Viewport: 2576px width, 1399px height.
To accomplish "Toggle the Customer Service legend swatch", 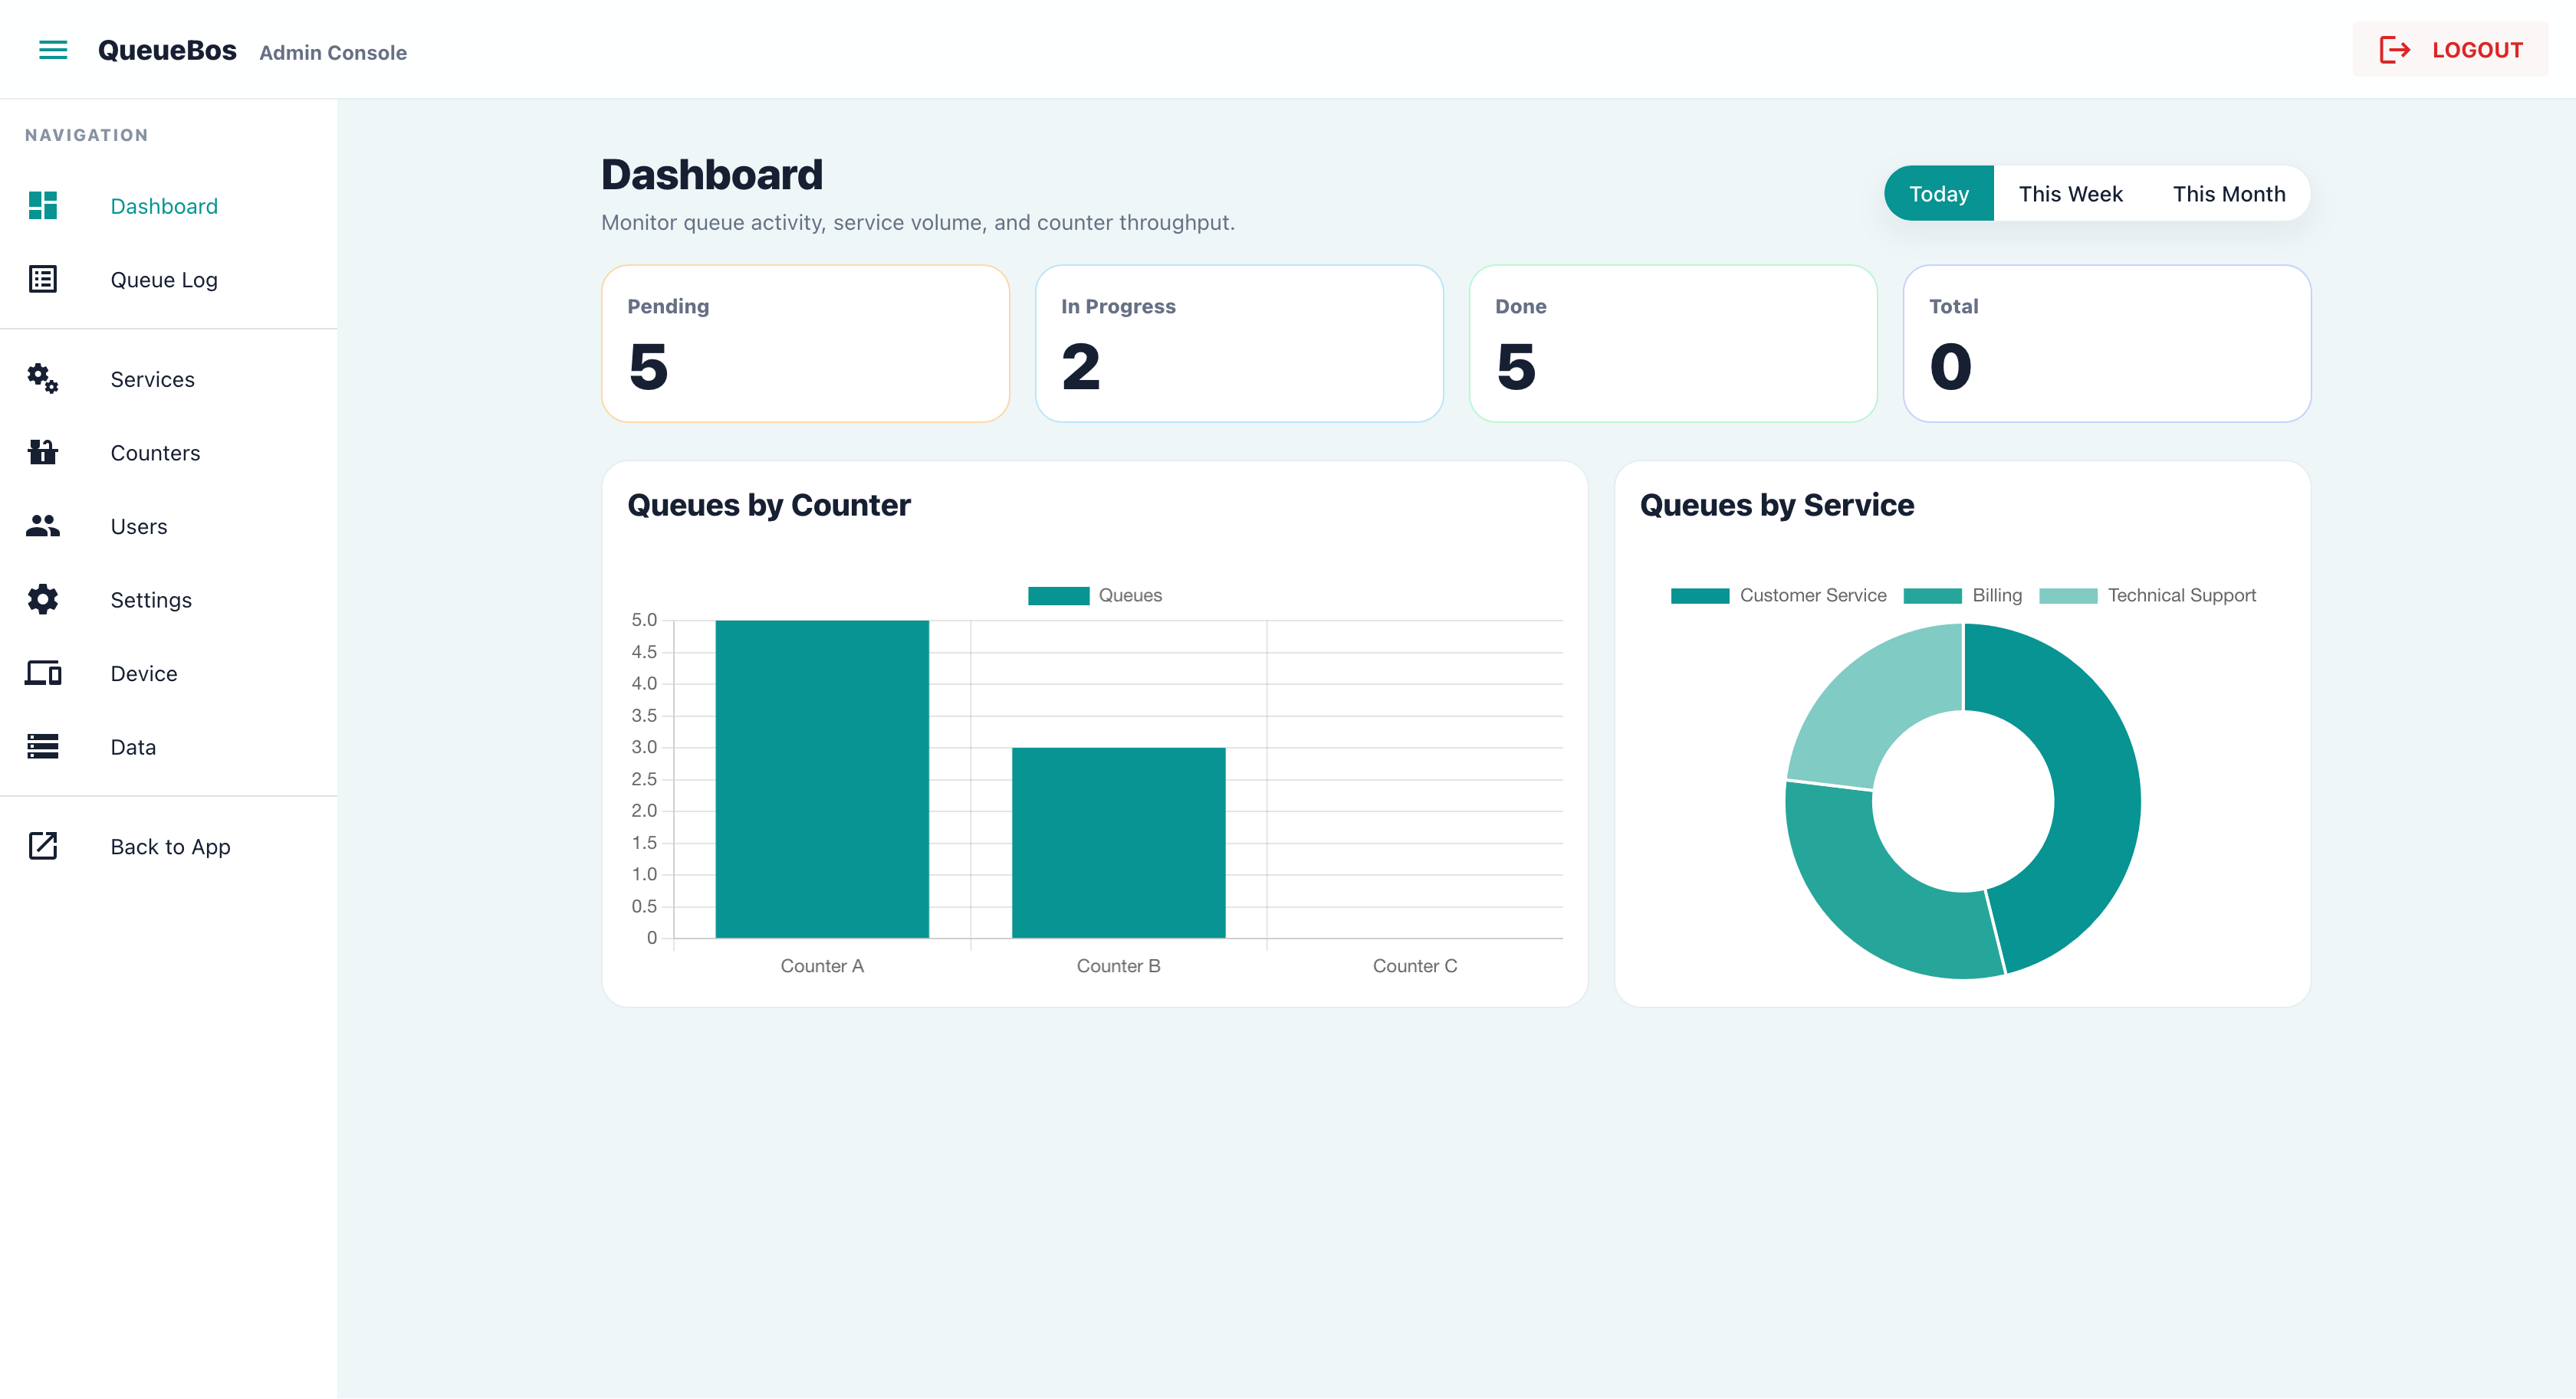I will [x=1699, y=595].
